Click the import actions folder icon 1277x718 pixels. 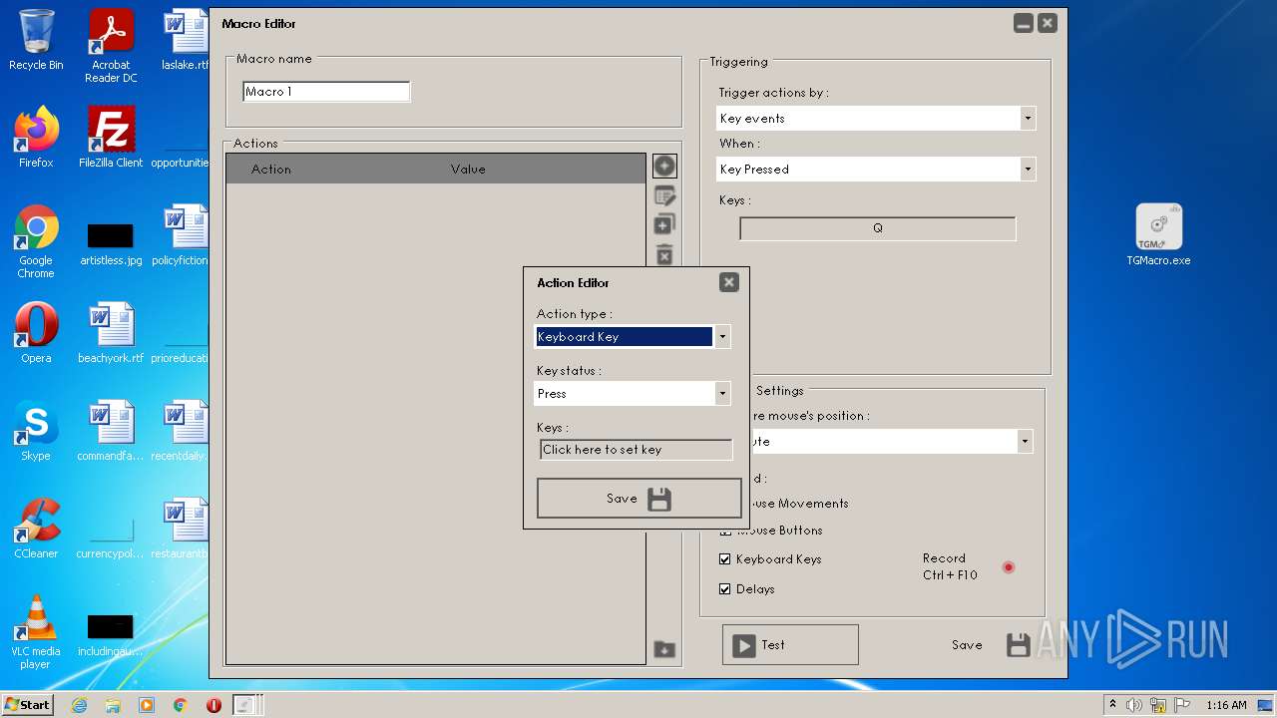[x=664, y=649]
